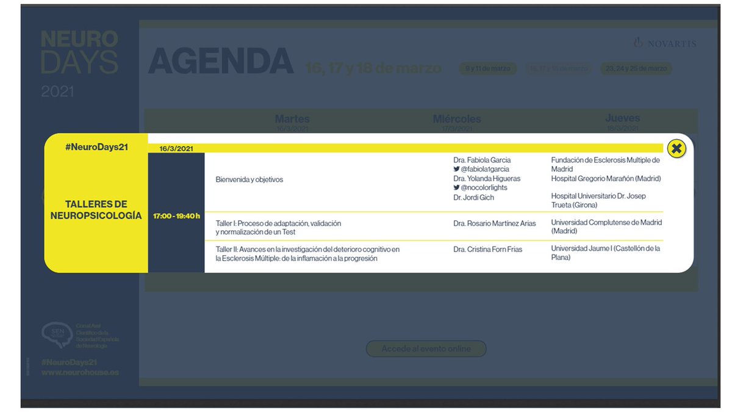This screenshot has width=732, height=412.
Task: Click the TALLERES DE NEUROPSICOLOGÍA title
Action: click(x=96, y=209)
